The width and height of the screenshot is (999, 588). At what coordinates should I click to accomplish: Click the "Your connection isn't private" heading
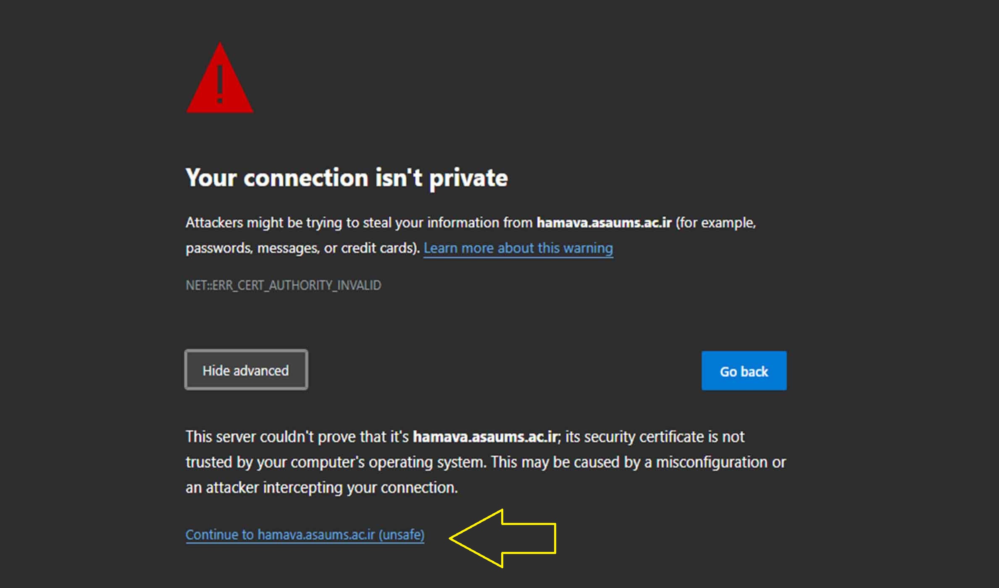(x=347, y=178)
